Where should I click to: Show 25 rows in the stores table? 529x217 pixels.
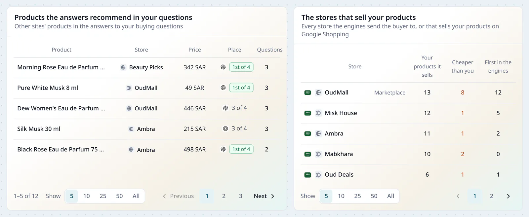tap(357, 196)
